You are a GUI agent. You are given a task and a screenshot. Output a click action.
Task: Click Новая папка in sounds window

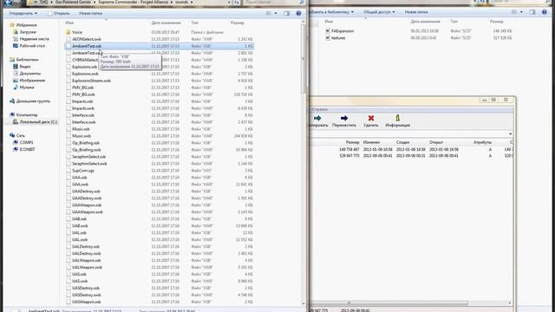click(x=90, y=14)
